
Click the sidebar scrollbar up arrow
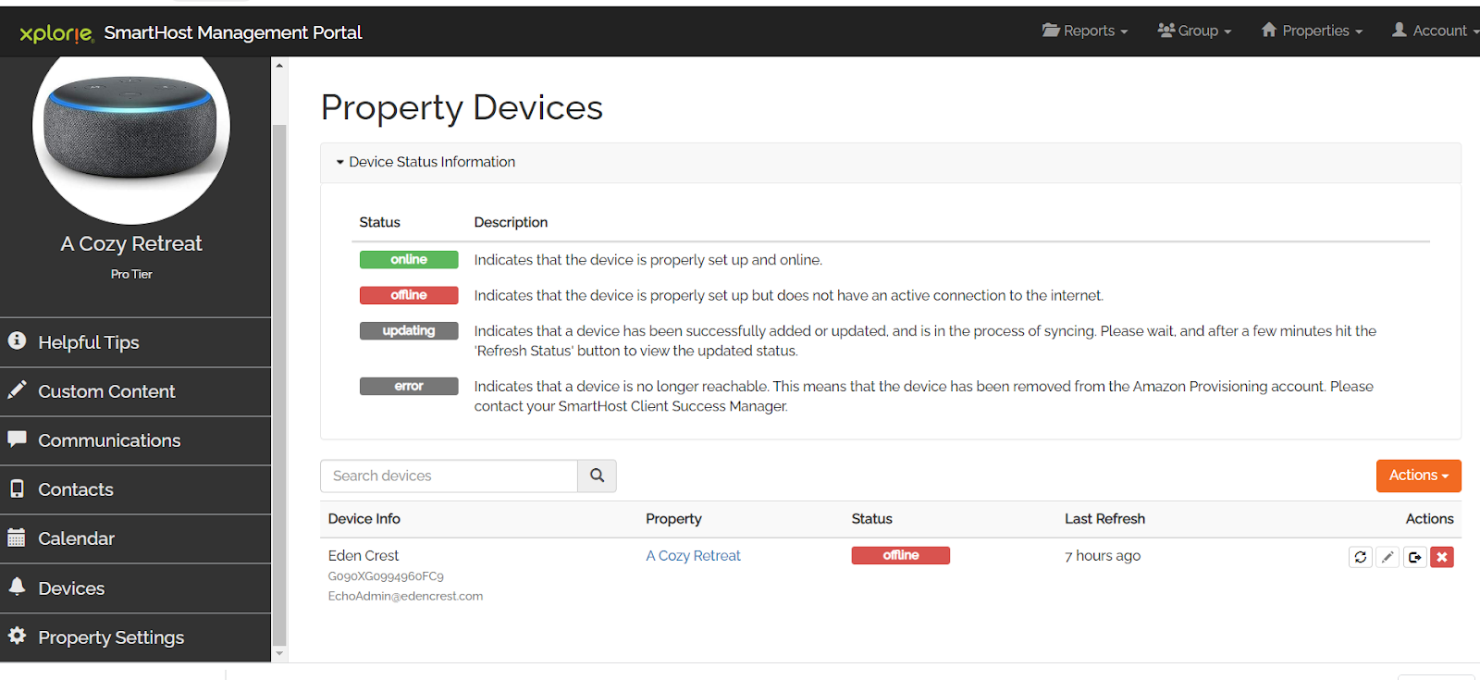click(279, 66)
